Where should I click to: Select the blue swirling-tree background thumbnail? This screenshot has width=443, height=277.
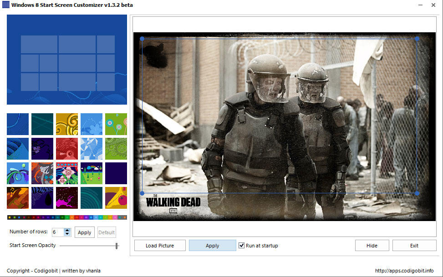pyautogui.click(x=17, y=173)
